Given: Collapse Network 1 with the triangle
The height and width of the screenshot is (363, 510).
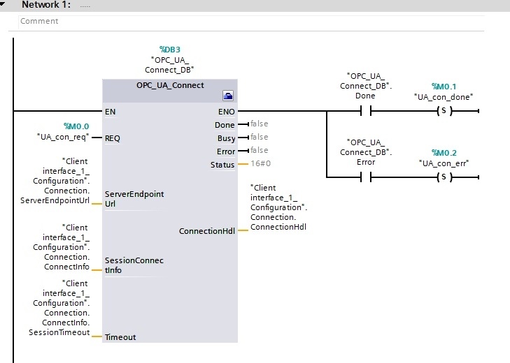Looking at the screenshot, I should coord(3,4).
